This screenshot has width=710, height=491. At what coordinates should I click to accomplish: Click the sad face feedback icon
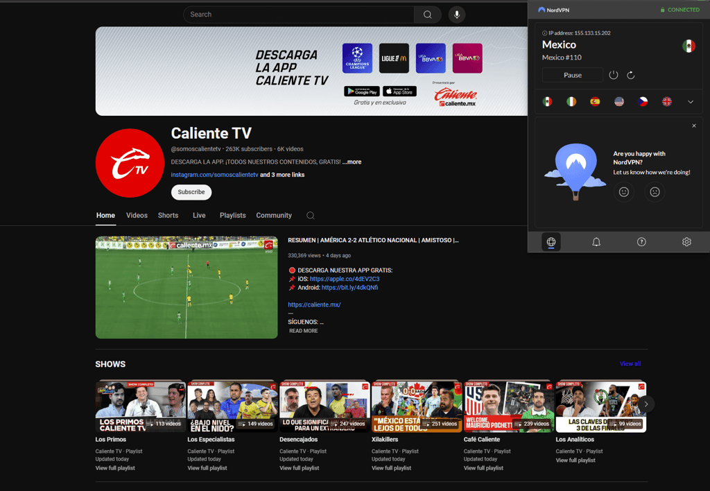(655, 192)
